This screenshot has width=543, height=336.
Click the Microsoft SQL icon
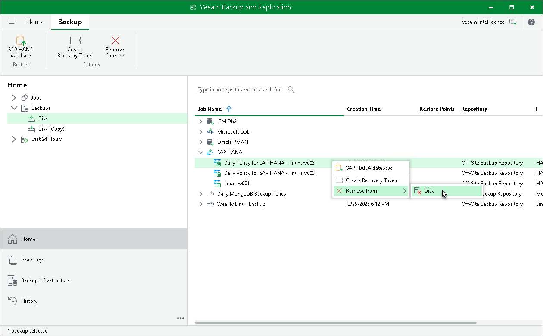click(210, 132)
